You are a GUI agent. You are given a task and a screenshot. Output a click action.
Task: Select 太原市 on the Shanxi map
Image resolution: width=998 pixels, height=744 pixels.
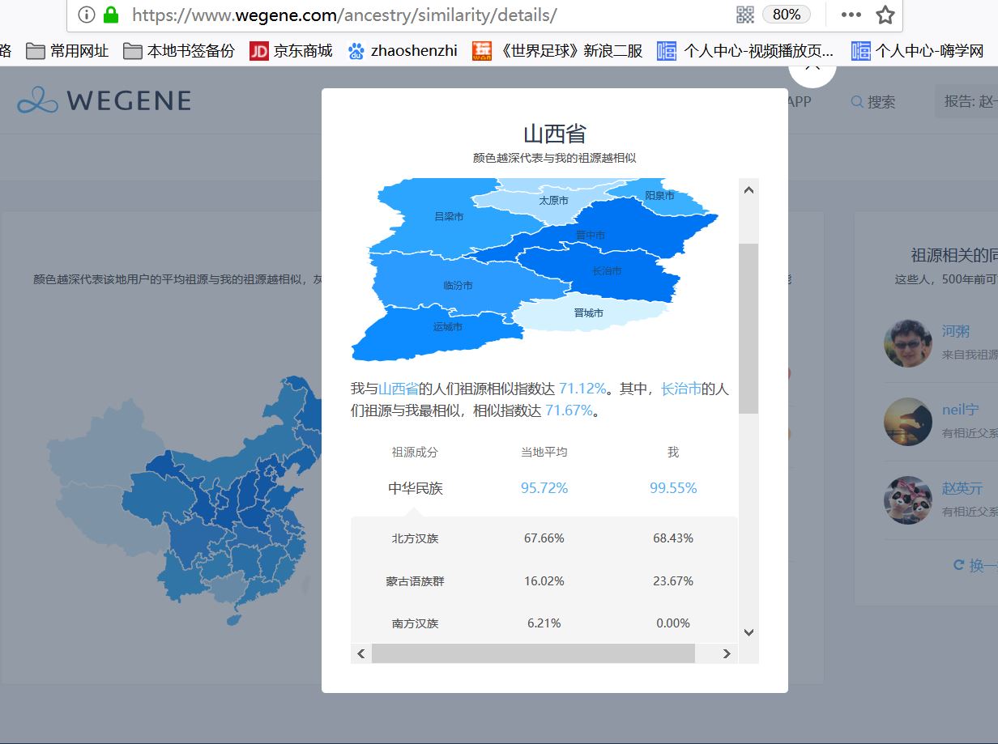point(553,200)
